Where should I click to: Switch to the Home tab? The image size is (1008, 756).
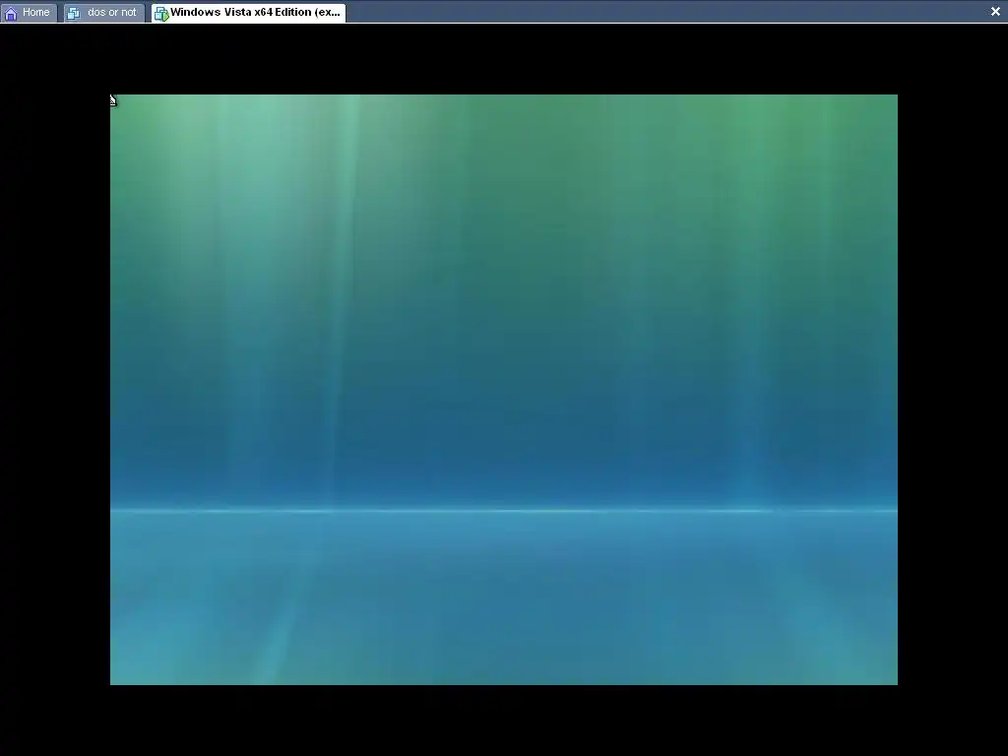[x=29, y=12]
